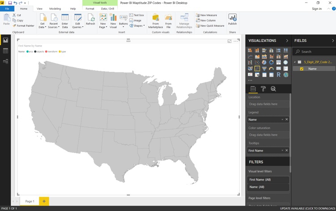The height and width of the screenshot is (211, 336).
Task: Add a new page with the plus button
Action: [x=44, y=201]
